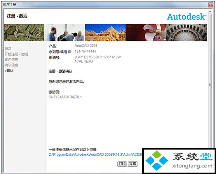Screen dimensions: 216x174
Task: Open the saved registration file path link
Action: 96,155
